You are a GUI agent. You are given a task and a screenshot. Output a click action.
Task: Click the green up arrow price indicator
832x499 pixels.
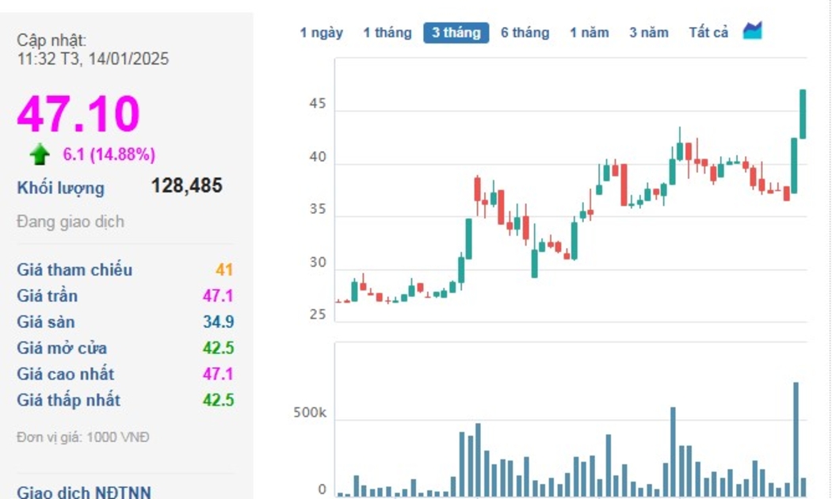[40, 154]
